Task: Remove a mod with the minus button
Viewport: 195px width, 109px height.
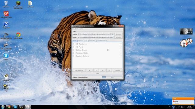Action: 109,71
